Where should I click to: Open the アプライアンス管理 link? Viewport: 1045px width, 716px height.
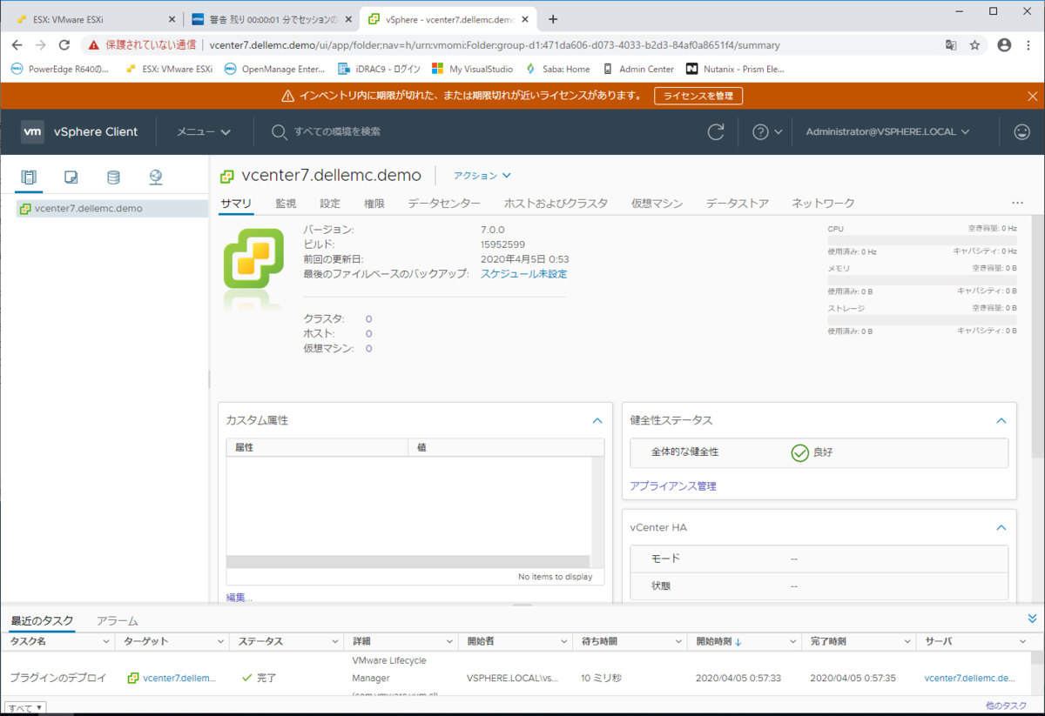pyautogui.click(x=673, y=486)
